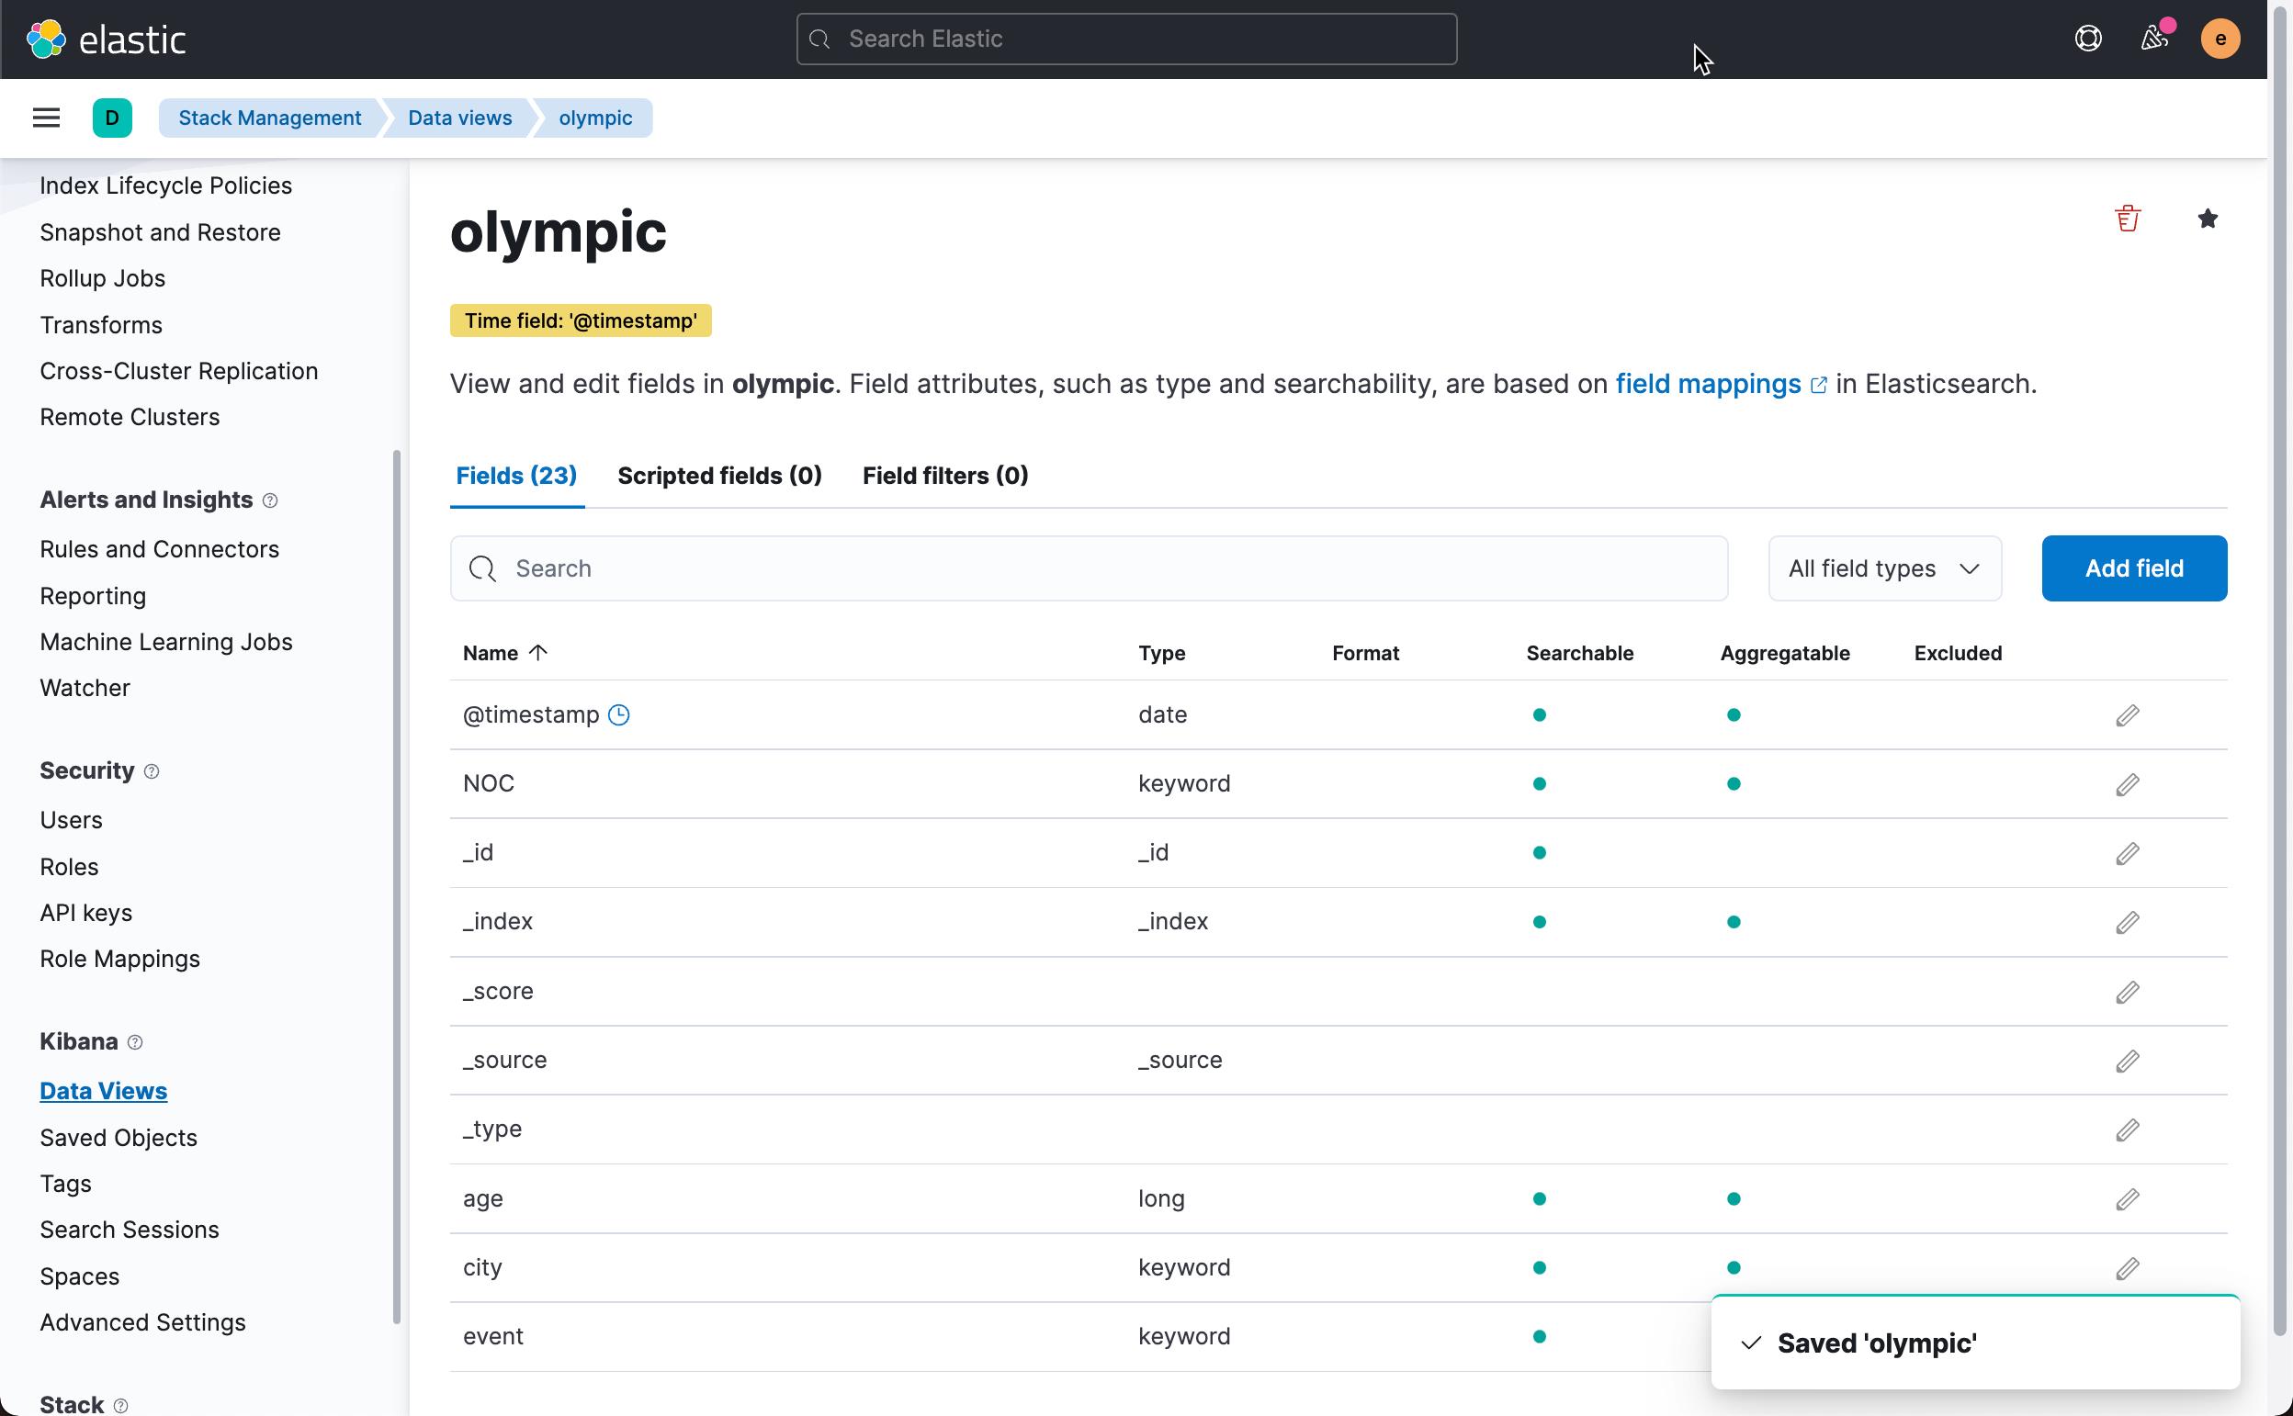Sort by Name column header
The width and height of the screenshot is (2293, 1416).
(504, 653)
